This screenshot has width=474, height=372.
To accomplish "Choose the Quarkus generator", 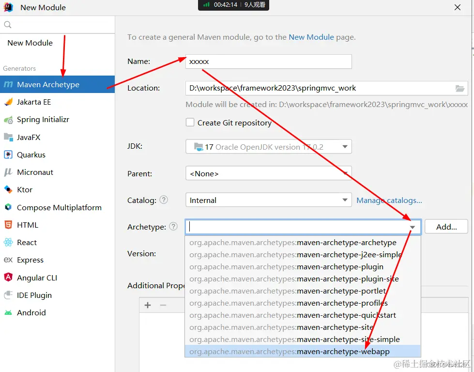I will [57, 155].
